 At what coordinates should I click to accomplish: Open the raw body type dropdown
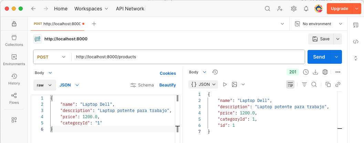click(44, 85)
